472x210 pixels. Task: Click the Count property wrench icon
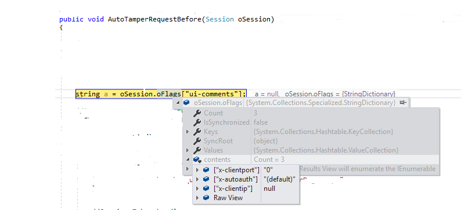pyautogui.click(x=197, y=113)
